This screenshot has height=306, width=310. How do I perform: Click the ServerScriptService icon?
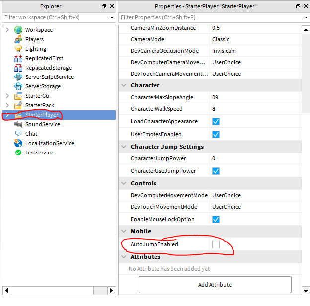[18, 77]
